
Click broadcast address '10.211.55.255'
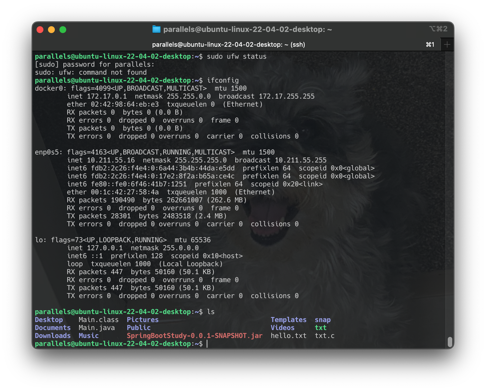[x=301, y=160]
